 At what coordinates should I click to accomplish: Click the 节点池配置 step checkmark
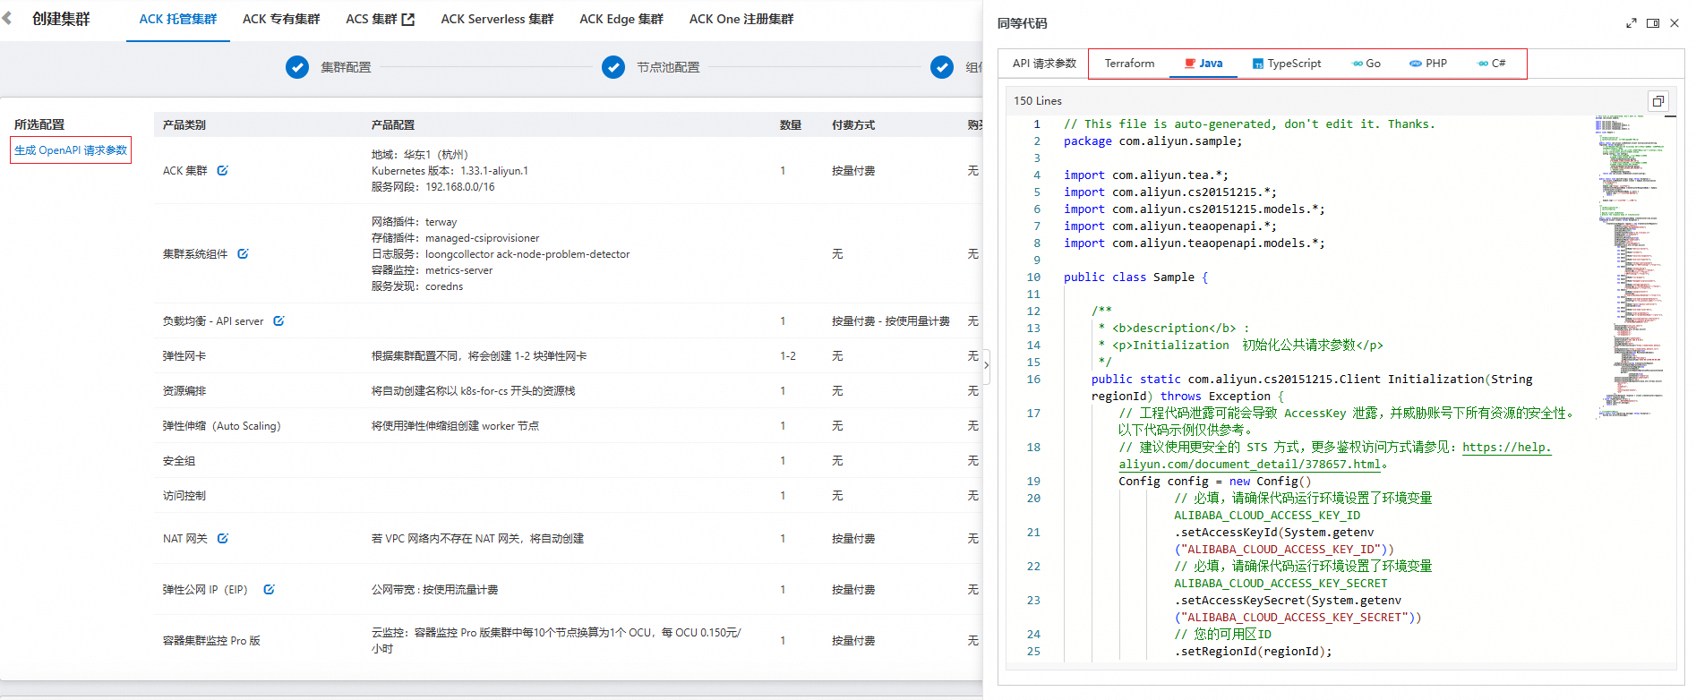tap(613, 67)
